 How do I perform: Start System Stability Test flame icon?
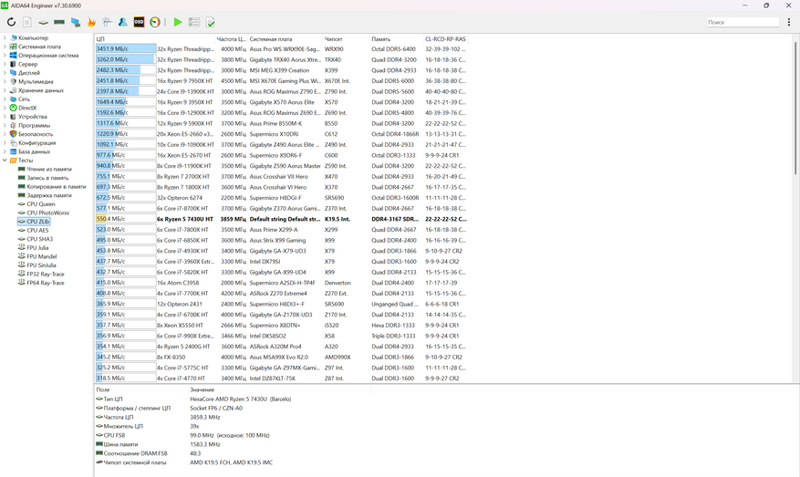click(91, 22)
